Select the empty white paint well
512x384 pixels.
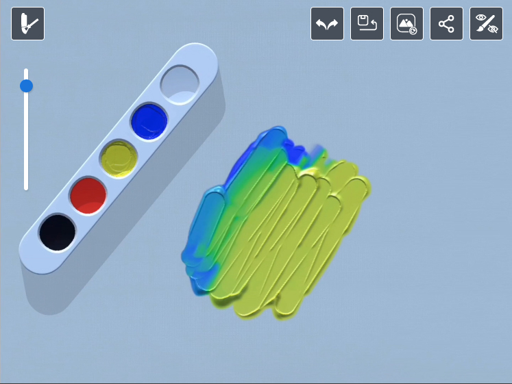pyautogui.click(x=180, y=84)
